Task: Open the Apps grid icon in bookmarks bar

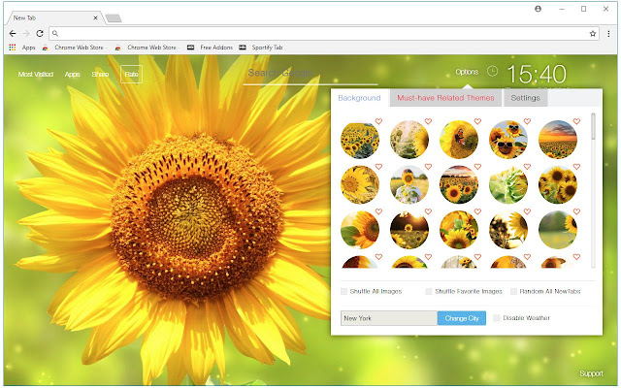Action: click(x=13, y=48)
